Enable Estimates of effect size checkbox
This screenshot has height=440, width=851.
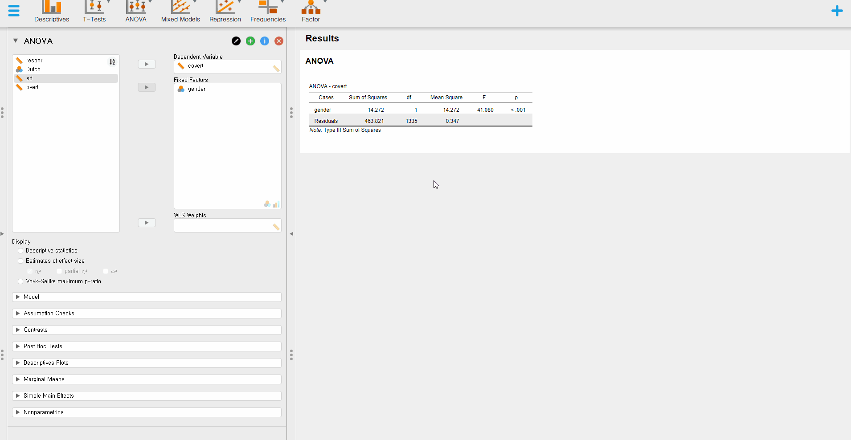[20, 261]
